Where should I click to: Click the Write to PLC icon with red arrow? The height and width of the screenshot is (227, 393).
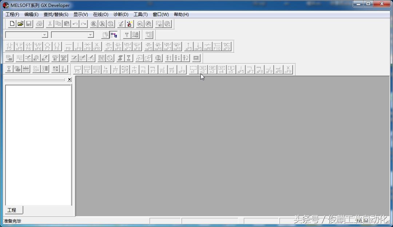[129, 24]
